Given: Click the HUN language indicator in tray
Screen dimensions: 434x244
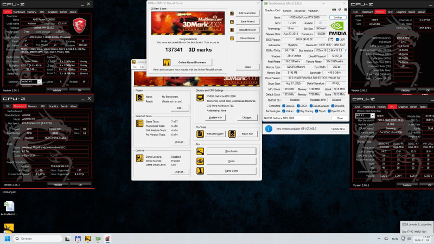Looking at the screenshot, I should [395, 239].
